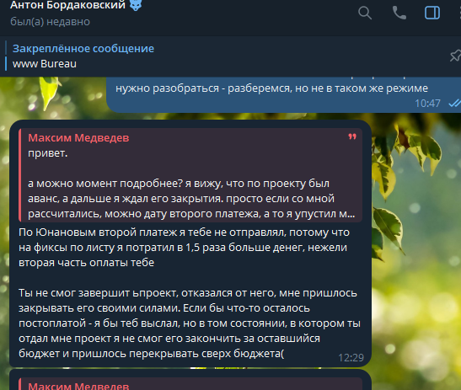
Task: Toggle the right sidebar panel
Action: pos(432,13)
